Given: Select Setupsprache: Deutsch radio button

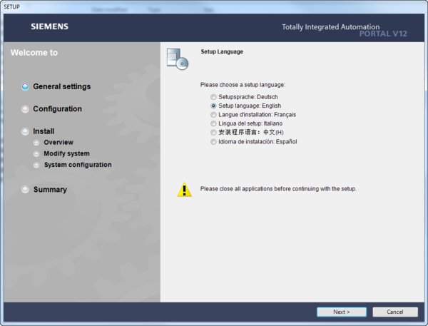Looking at the screenshot, I should 213,97.
